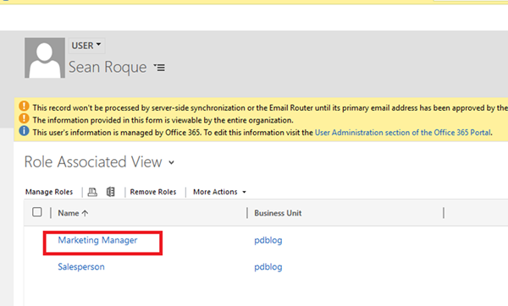Open pdblog business unit for Salesperson
This screenshot has width=508, height=306.
(268, 267)
